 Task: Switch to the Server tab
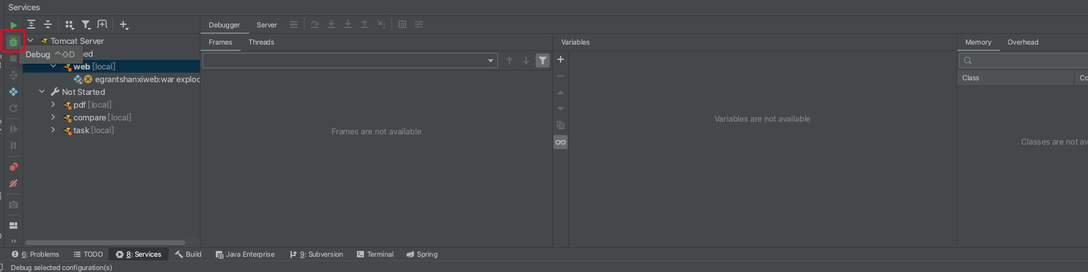(266, 25)
